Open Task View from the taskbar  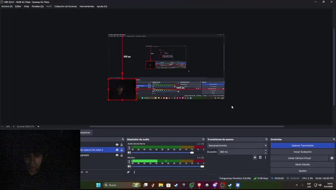[x=145, y=185]
